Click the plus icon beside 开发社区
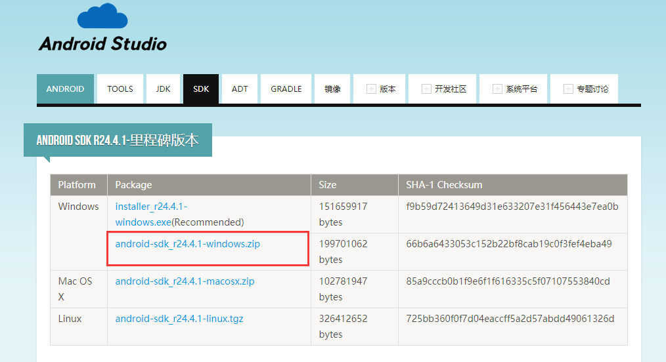The height and width of the screenshot is (362, 666). tap(426, 89)
